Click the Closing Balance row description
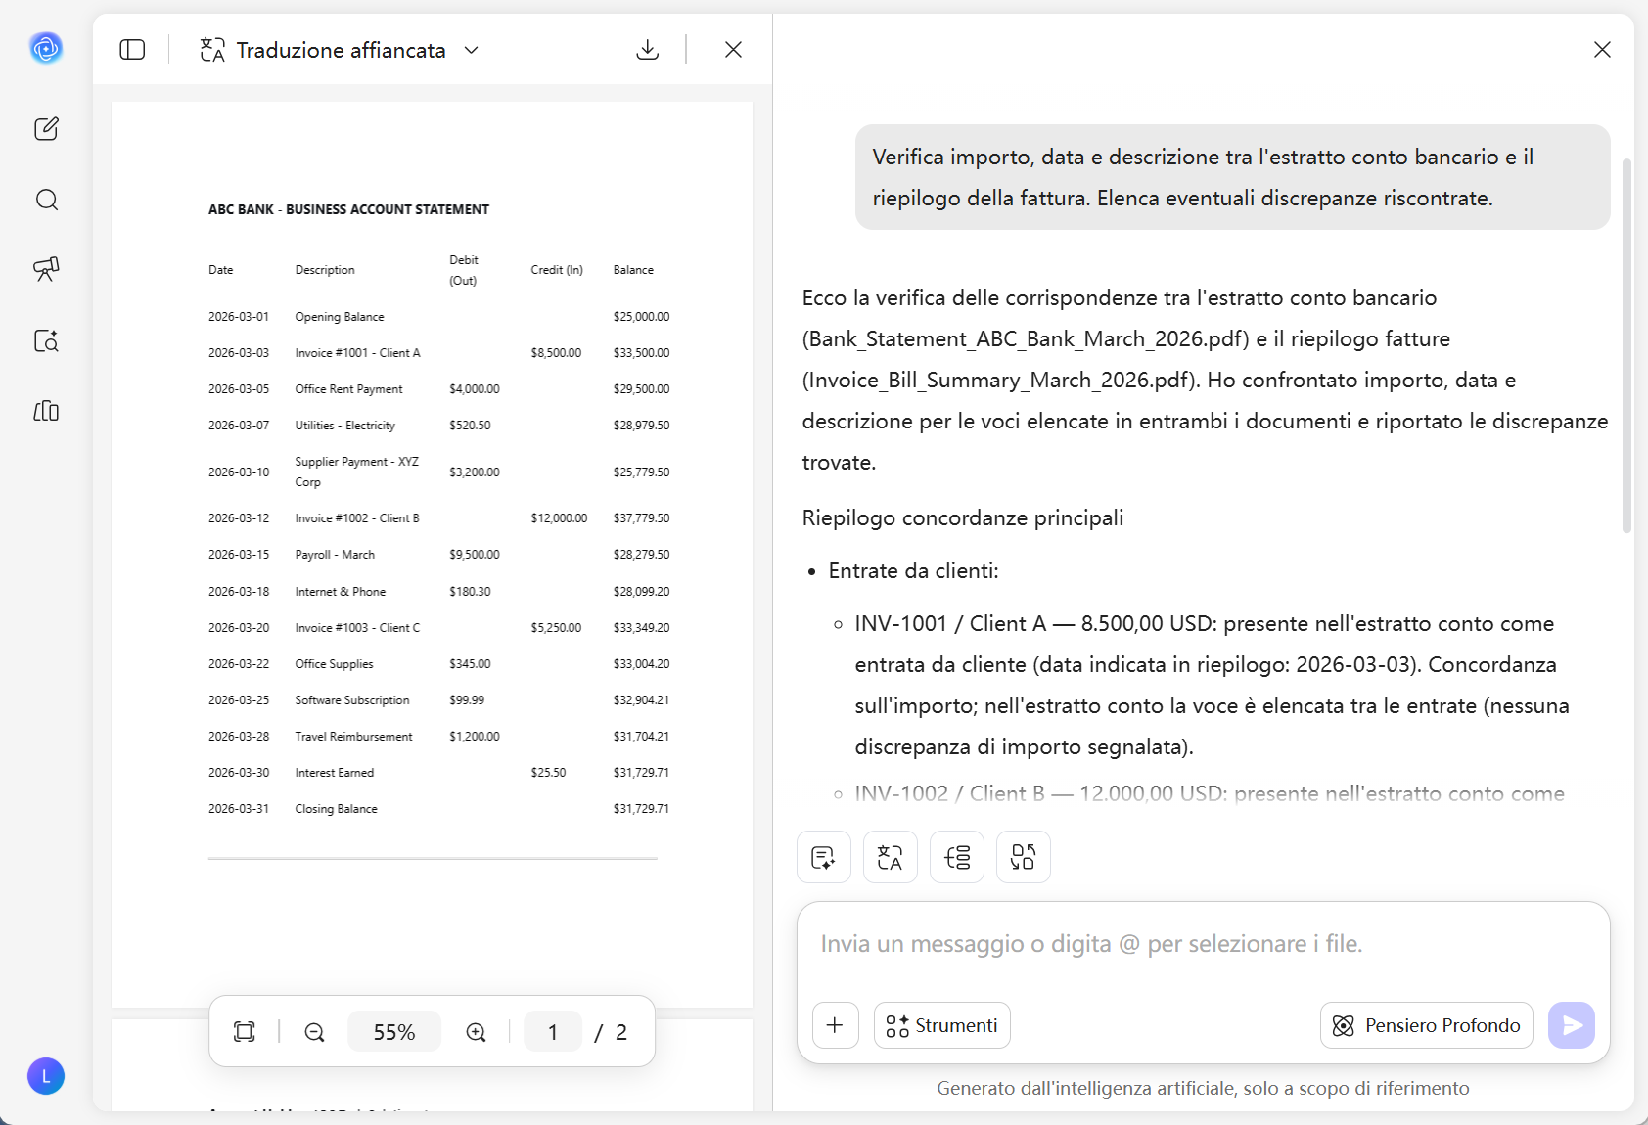 tap(336, 809)
